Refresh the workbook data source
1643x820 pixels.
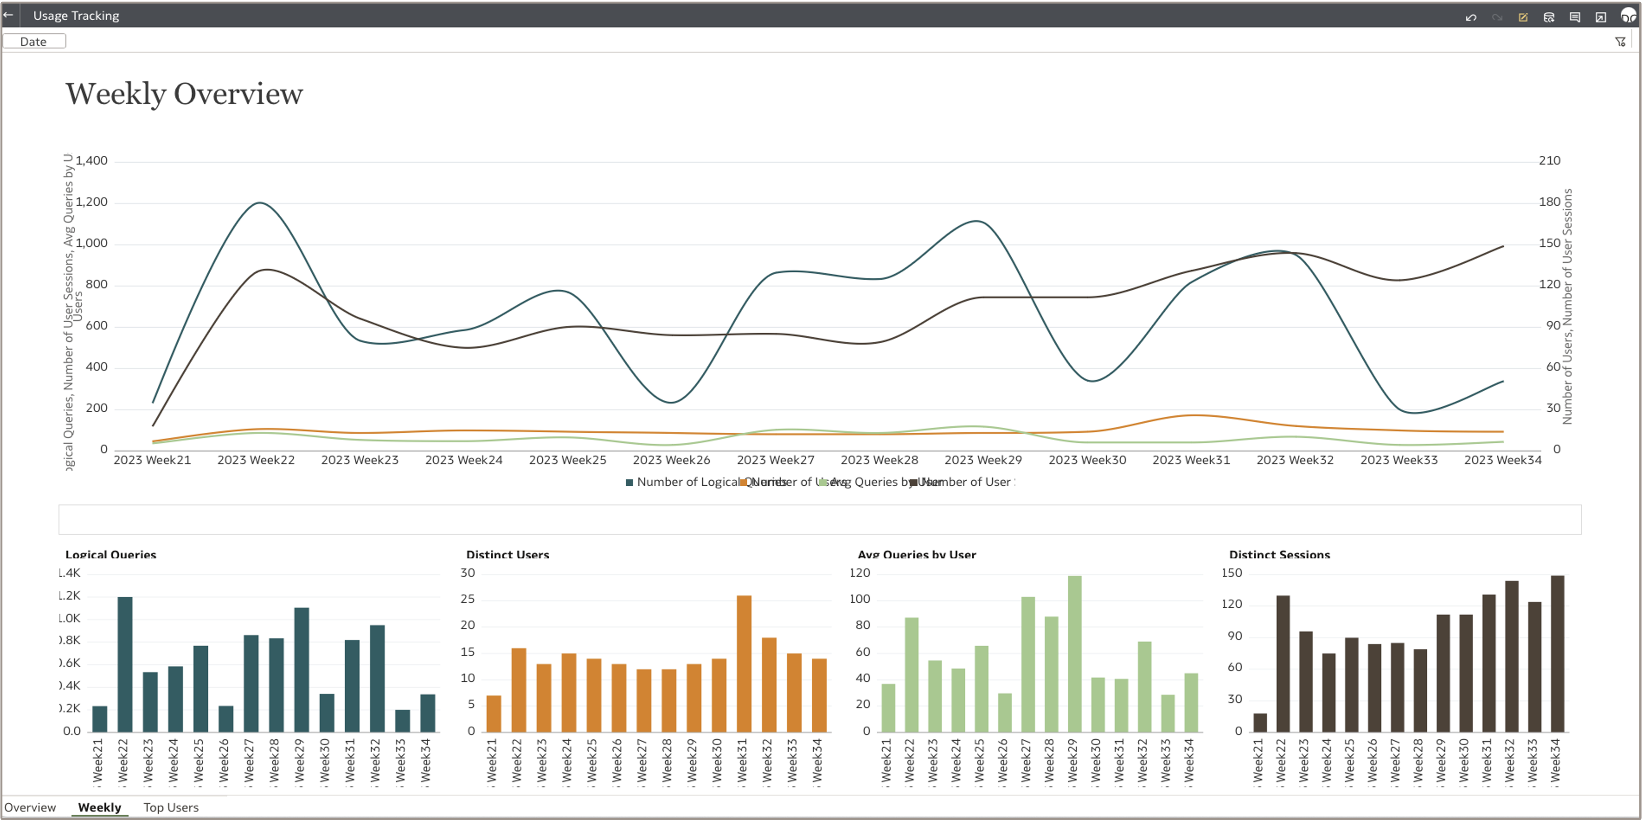tap(1548, 16)
